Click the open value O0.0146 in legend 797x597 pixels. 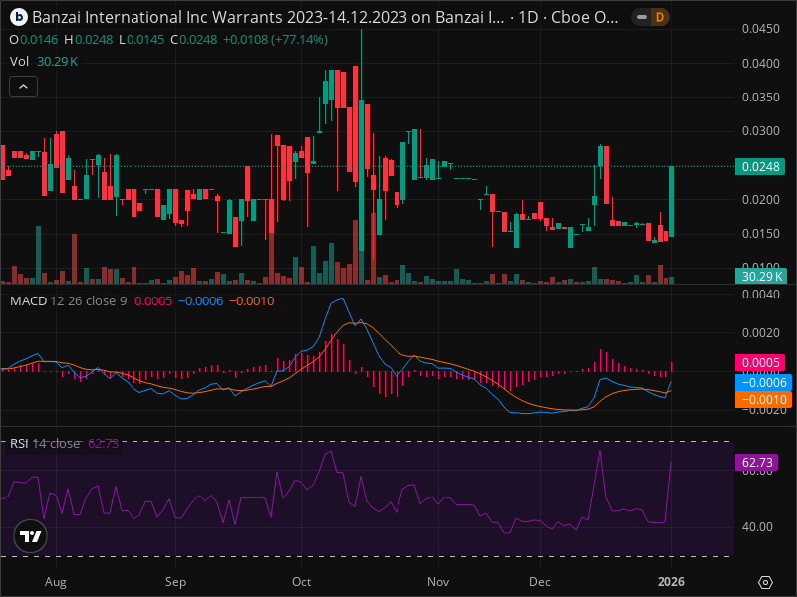pyautogui.click(x=34, y=40)
